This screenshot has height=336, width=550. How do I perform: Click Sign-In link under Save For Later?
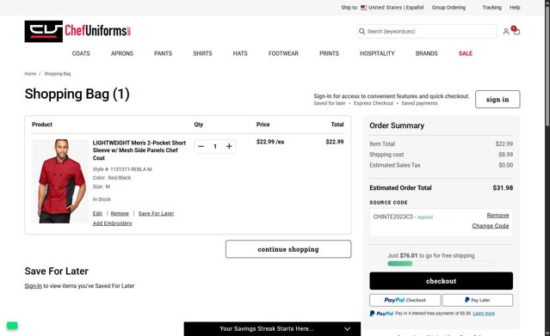(x=33, y=286)
